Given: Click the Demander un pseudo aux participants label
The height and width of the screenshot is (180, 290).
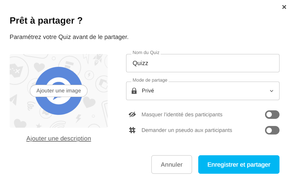Looking at the screenshot, I should pyautogui.click(x=187, y=130).
